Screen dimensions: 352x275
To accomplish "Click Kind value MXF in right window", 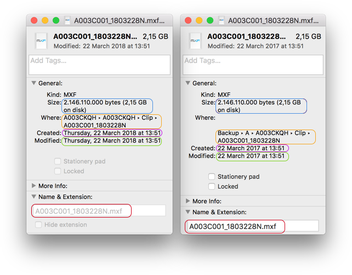I will coord(224,95).
